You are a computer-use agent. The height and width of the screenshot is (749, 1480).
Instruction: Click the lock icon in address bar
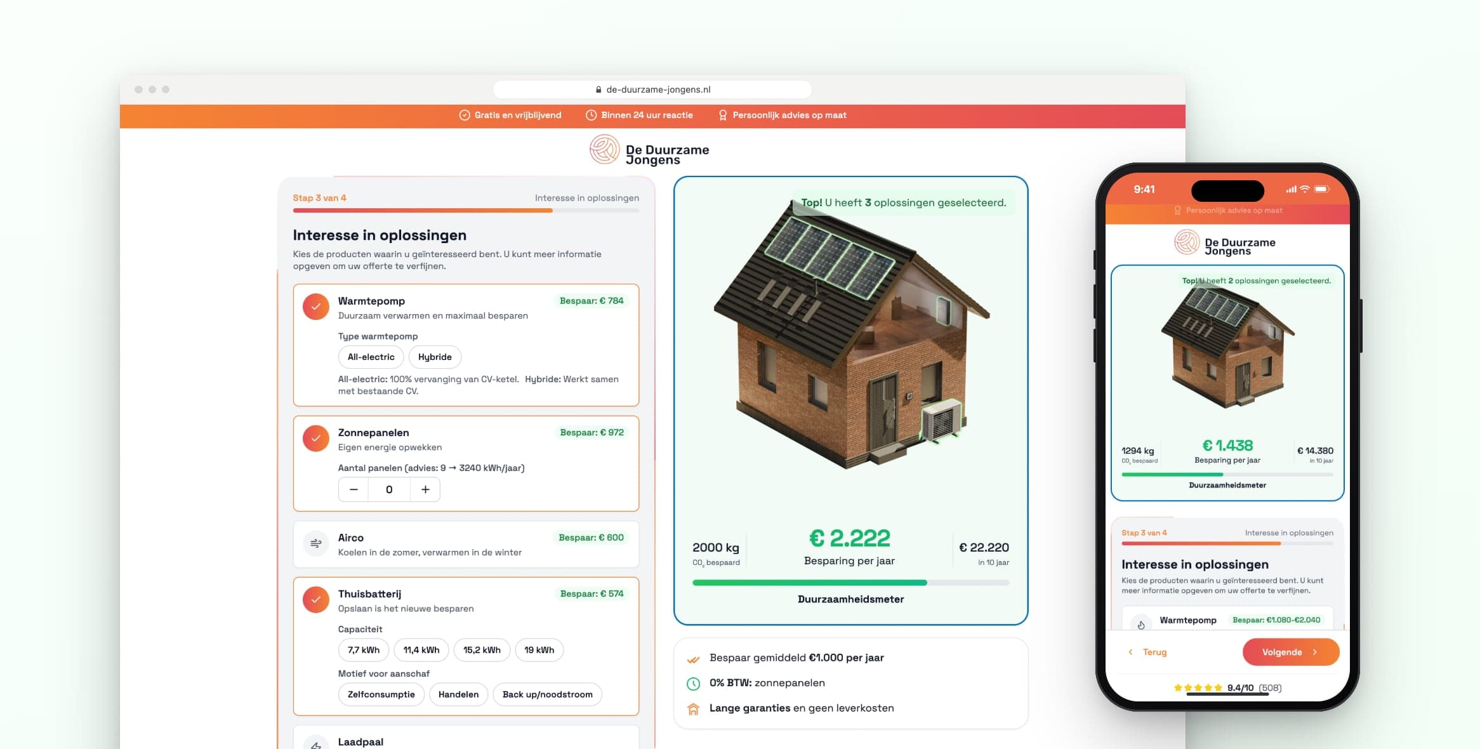pos(598,89)
